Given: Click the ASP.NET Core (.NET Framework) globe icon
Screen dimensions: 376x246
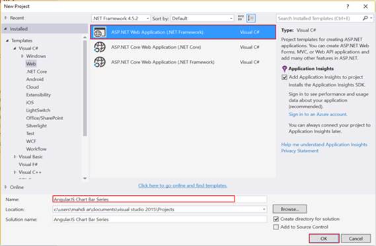Looking at the screenshot, I should (x=100, y=62).
